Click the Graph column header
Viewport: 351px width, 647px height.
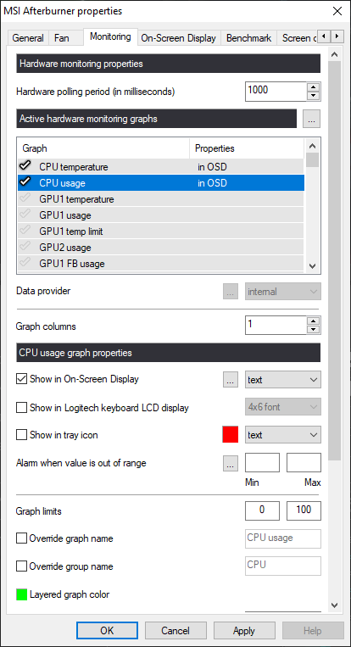[103, 148]
